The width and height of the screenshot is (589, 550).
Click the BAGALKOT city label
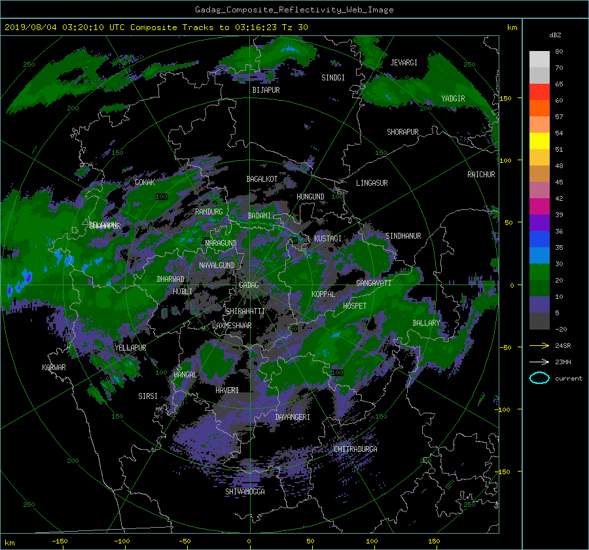click(262, 179)
